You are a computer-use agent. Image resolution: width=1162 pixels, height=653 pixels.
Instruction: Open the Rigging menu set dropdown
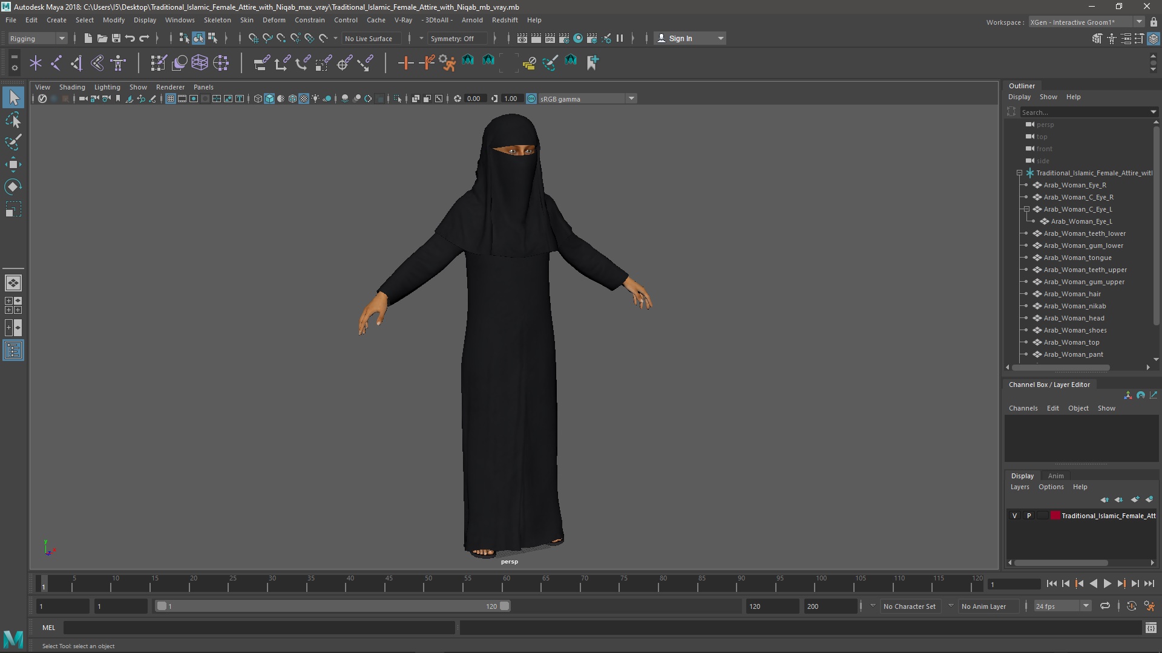pyautogui.click(x=37, y=38)
